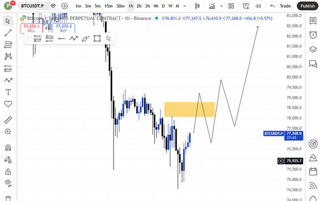Toggle lock all drawing tools
The height and width of the screenshot is (201, 320).
point(8,172)
